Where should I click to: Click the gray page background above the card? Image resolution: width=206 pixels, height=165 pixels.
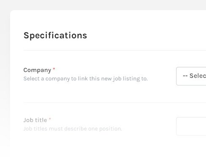pos(103,5)
